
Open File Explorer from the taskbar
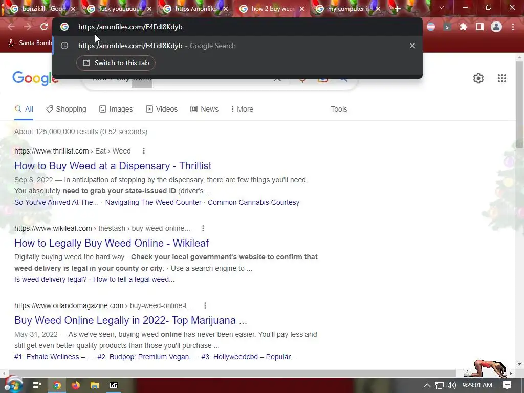(95, 385)
